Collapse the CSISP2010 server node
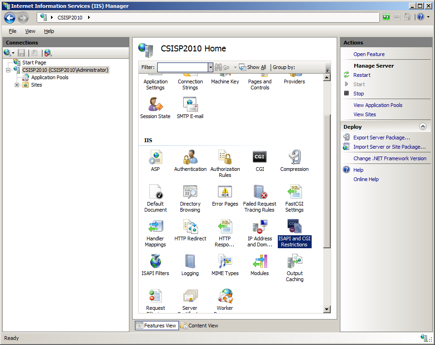 click(8, 70)
